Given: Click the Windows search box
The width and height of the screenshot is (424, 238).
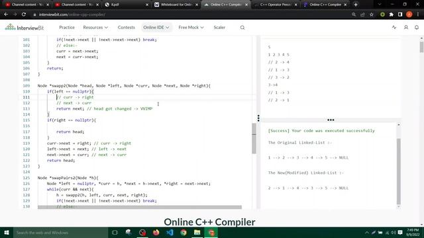Looking at the screenshot, I should [x=60, y=233].
